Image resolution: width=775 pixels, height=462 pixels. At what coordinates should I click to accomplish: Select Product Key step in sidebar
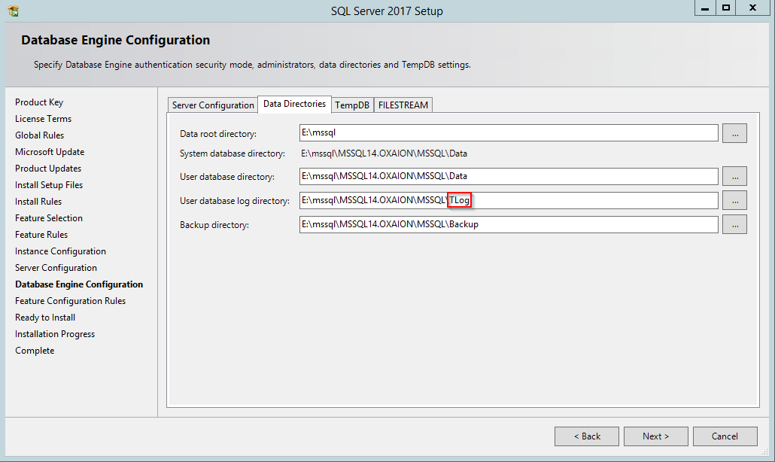[x=39, y=102]
